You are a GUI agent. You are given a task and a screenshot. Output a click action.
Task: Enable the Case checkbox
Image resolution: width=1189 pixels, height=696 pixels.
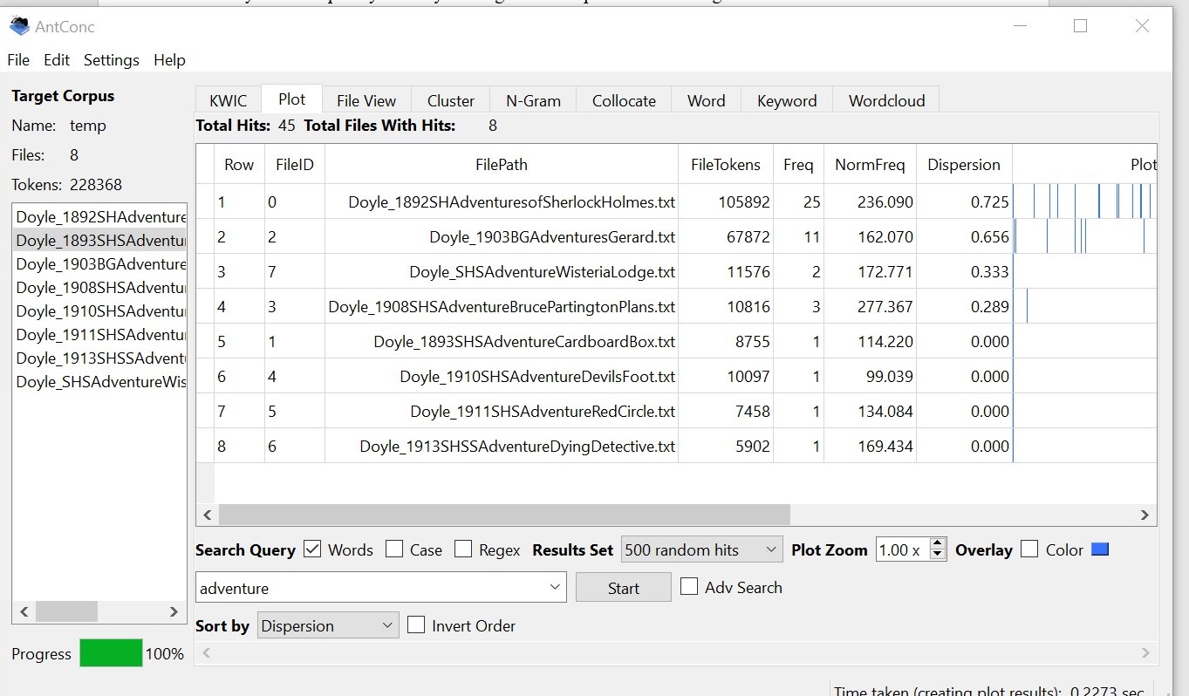394,549
